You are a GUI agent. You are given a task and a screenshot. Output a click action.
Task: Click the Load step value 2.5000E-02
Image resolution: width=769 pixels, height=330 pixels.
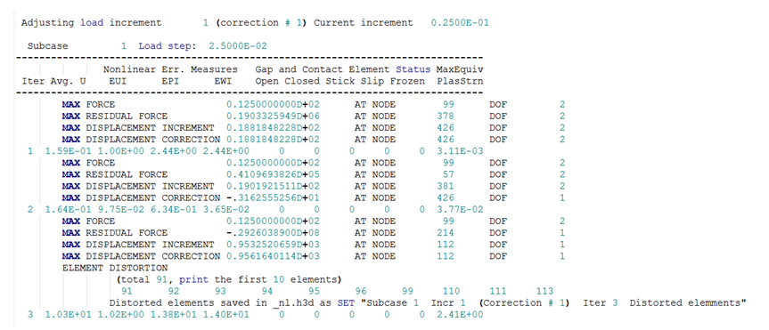pyautogui.click(x=238, y=46)
